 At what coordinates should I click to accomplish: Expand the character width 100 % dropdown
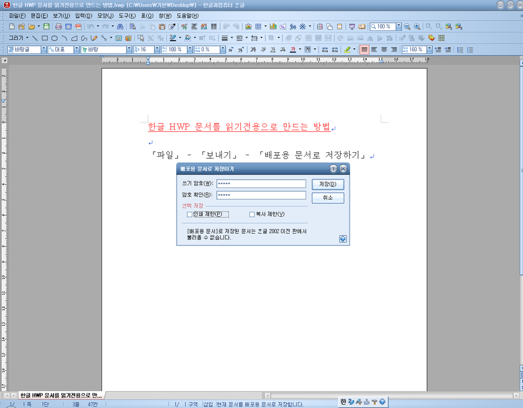pyautogui.click(x=190, y=50)
